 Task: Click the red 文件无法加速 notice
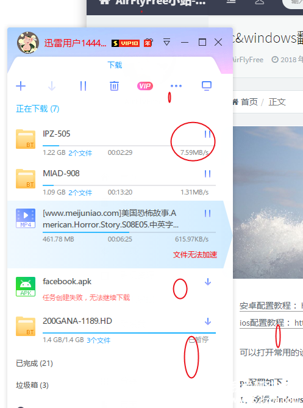(x=195, y=254)
